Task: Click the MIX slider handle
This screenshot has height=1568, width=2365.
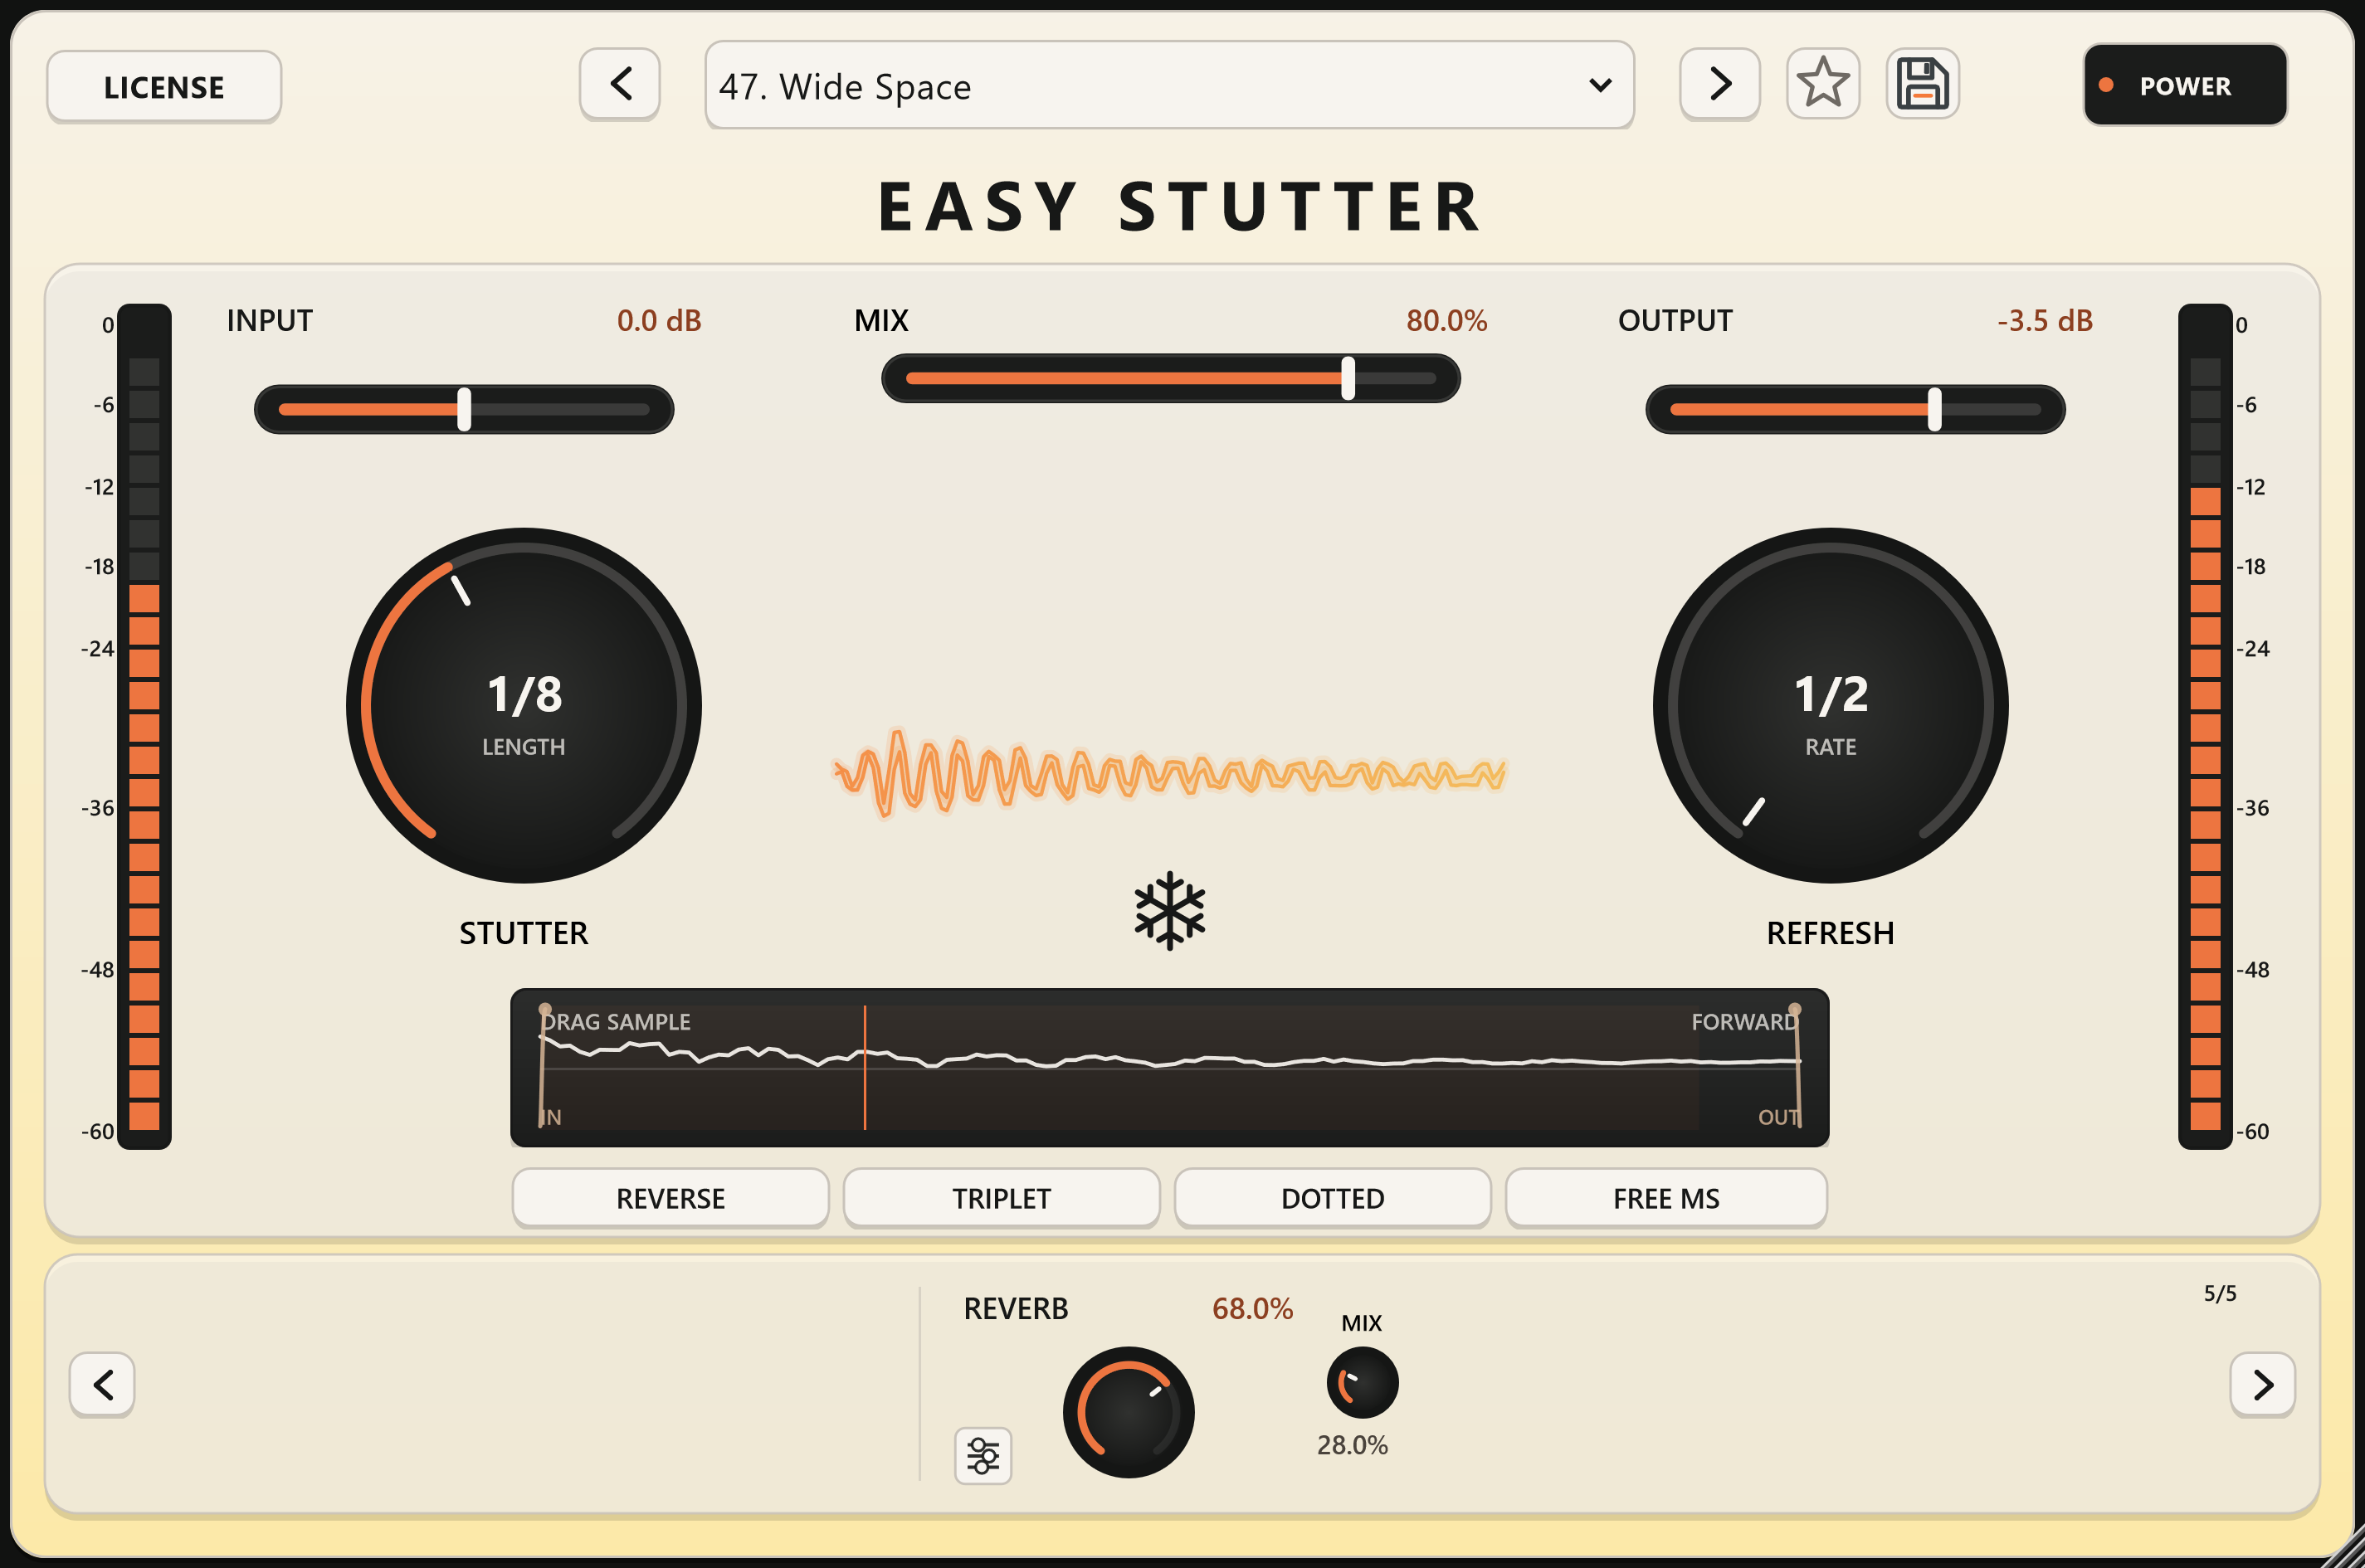Action: (1348, 378)
